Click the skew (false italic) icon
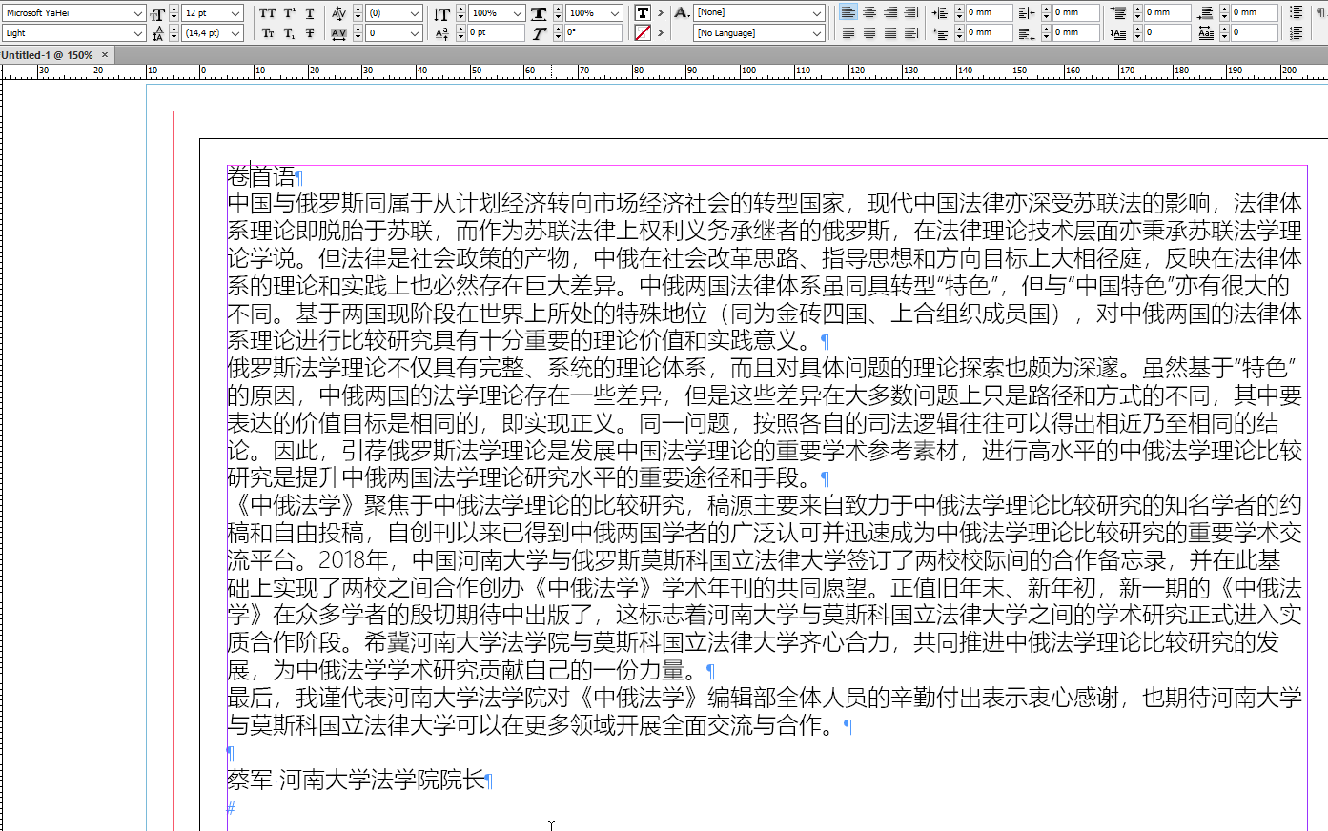Screen dimensions: 1328x831 click(x=539, y=33)
